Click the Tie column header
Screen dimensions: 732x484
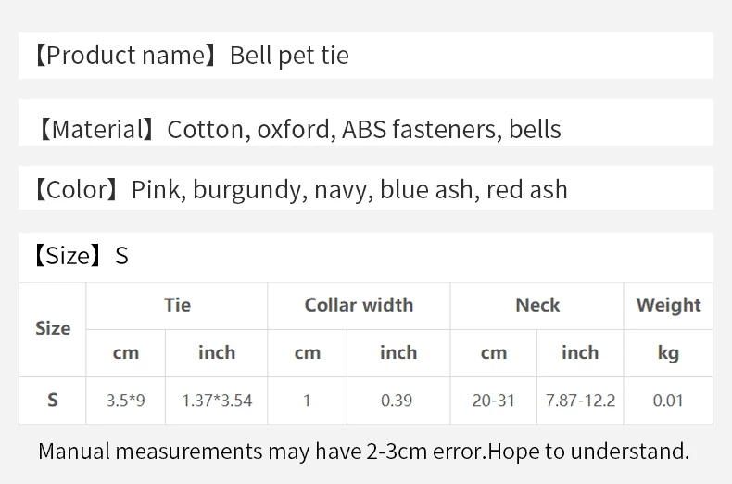pyautogui.click(x=177, y=306)
